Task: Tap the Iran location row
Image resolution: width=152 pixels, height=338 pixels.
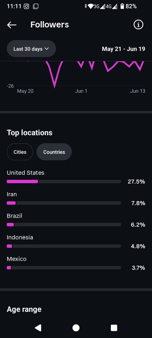Action: [x=76, y=199]
